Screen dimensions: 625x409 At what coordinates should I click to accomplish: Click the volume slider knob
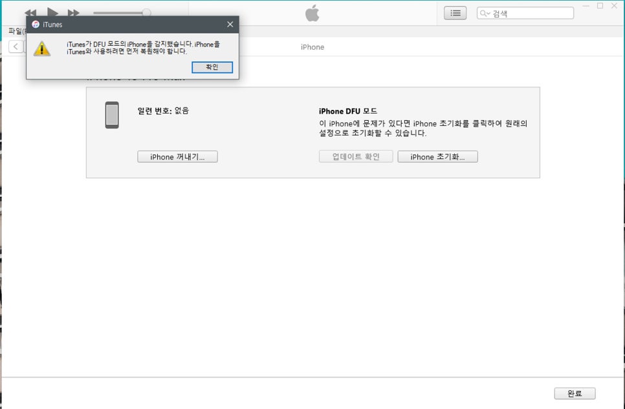tap(147, 13)
